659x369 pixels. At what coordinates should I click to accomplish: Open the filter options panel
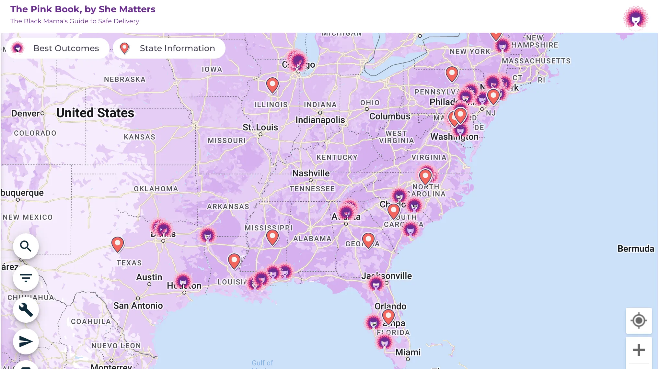point(26,278)
